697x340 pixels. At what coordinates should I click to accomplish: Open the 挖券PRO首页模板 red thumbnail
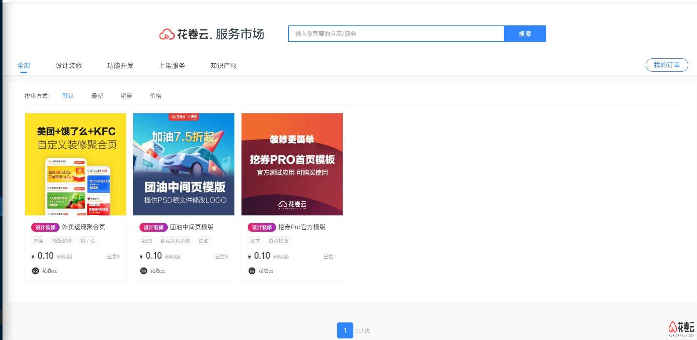click(x=292, y=164)
